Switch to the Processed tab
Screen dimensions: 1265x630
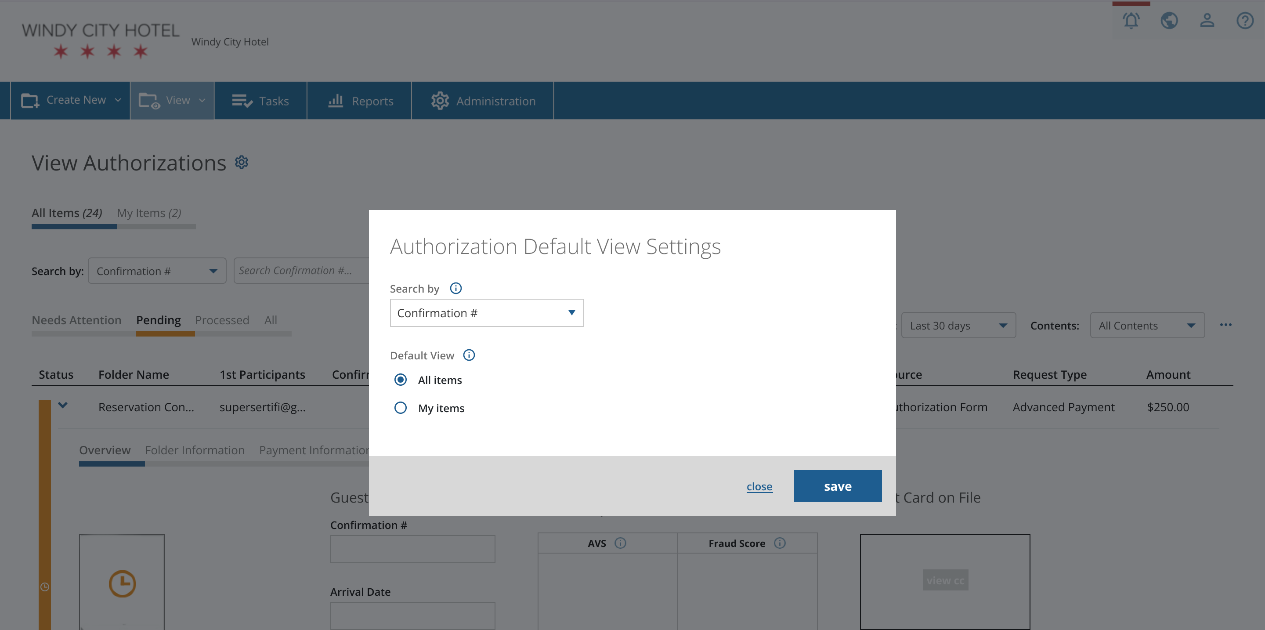(x=222, y=320)
